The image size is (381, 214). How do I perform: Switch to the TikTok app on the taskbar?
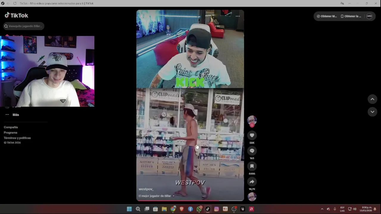click(x=208, y=209)
